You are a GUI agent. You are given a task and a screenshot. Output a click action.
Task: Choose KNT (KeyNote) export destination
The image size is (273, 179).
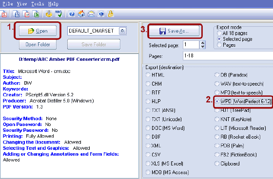[233, 119]
